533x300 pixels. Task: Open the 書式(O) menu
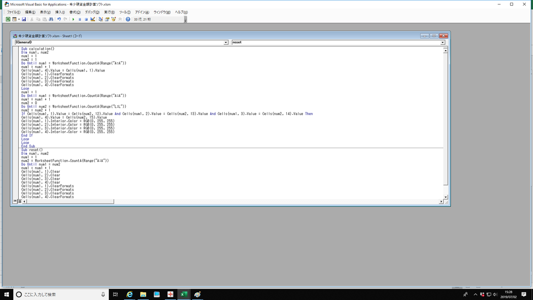(75, 12)
